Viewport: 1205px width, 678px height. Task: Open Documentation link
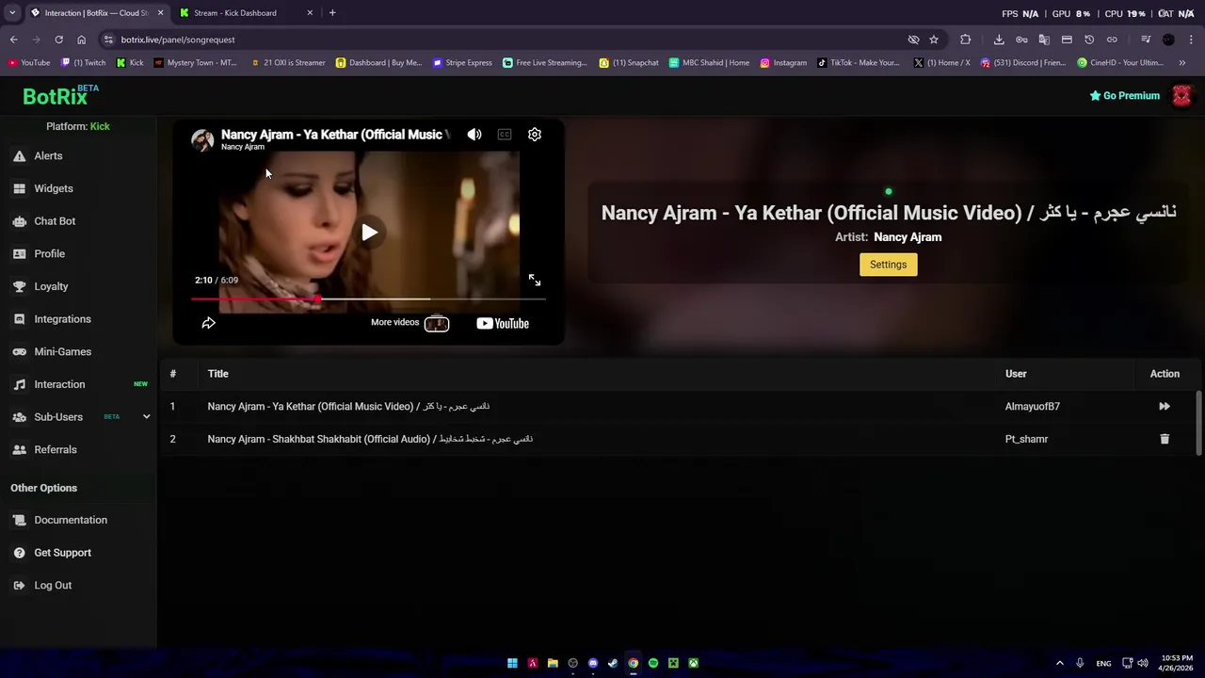point(71,520)
